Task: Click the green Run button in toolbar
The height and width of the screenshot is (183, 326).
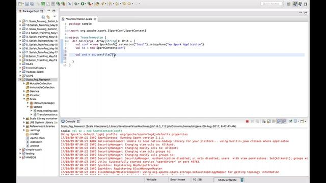Action: [x=83, y=4]
